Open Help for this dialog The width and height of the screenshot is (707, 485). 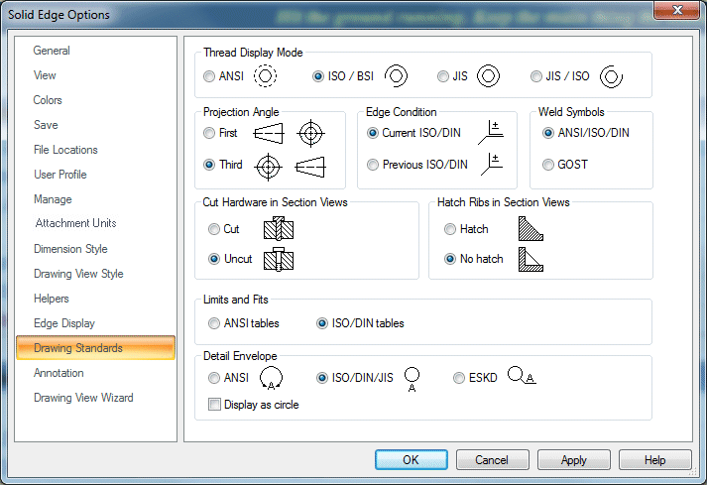(655, 460)
